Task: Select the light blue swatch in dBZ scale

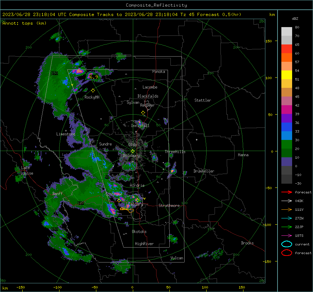Action: pos(287,135)
